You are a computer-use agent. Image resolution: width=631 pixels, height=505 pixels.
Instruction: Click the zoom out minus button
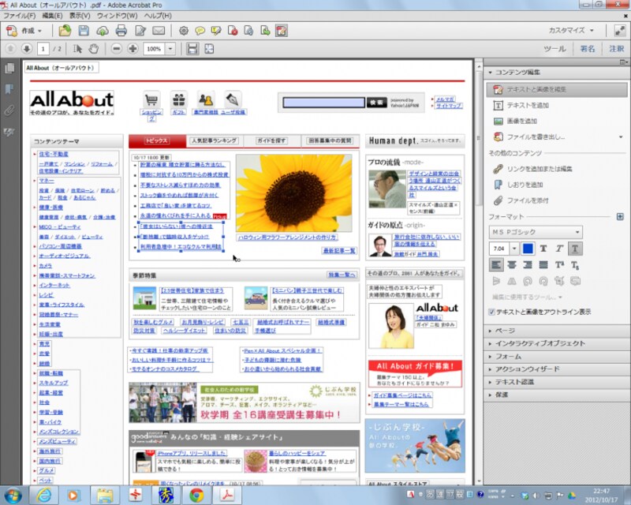(116, 49)
